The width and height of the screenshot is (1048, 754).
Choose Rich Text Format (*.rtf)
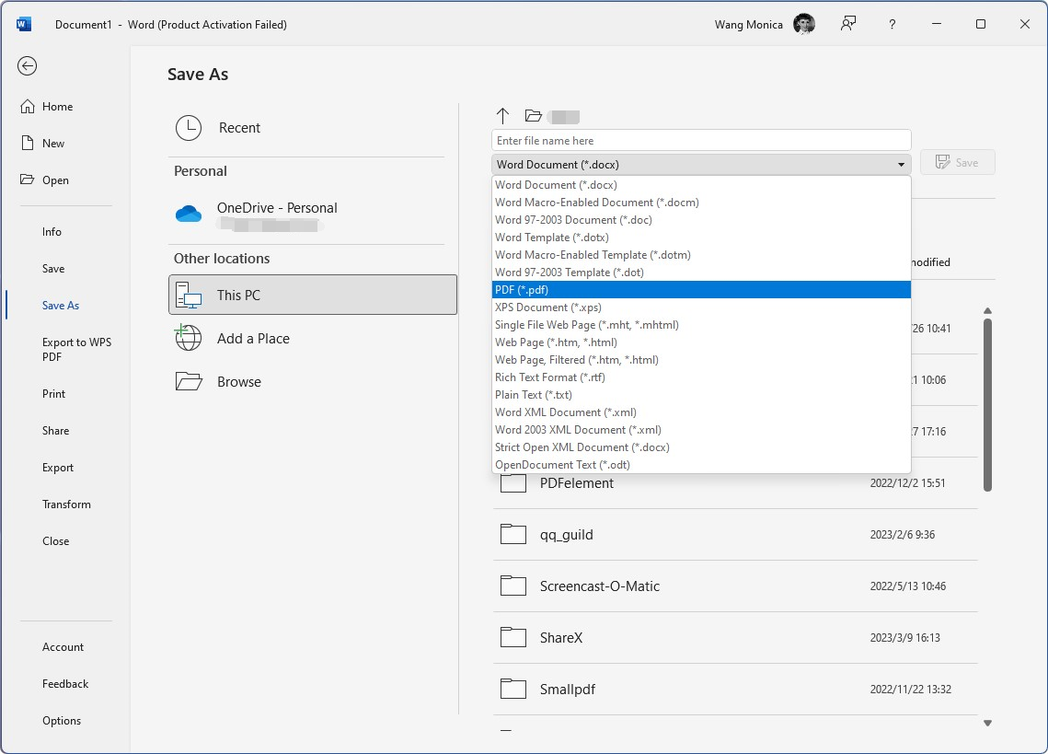701,377
